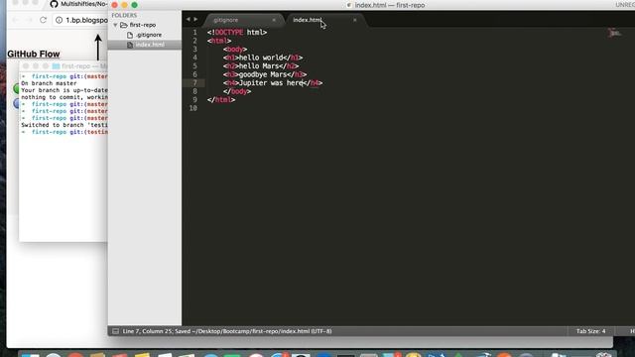The height and width of the screenshot is (357, 635).
Task: Click the index.html file icon in sidebar
Action: click(x=130, y=45)
